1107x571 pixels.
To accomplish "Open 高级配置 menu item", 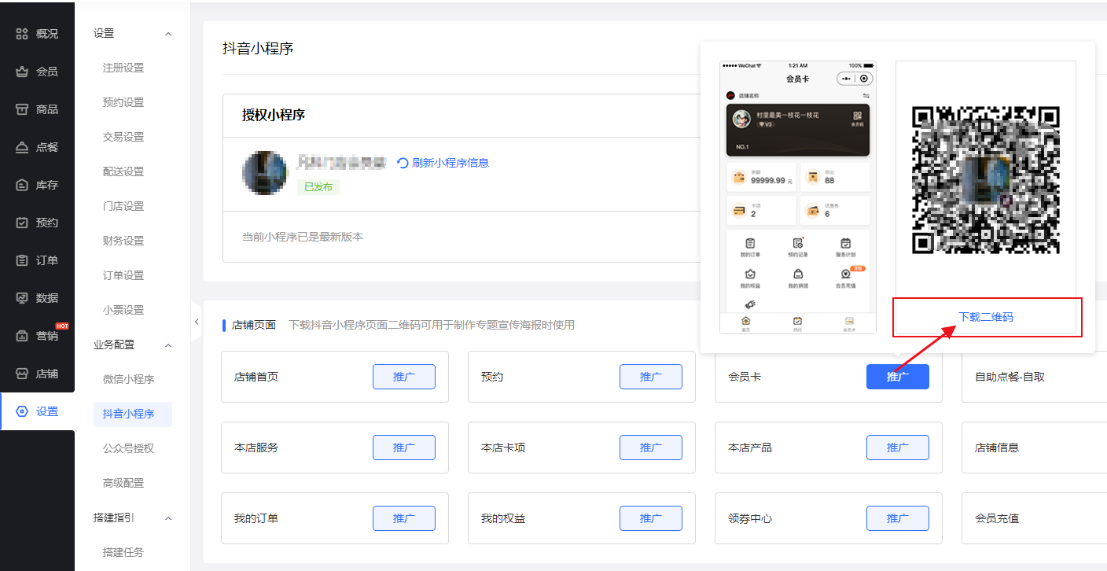I will pos(123,483).
